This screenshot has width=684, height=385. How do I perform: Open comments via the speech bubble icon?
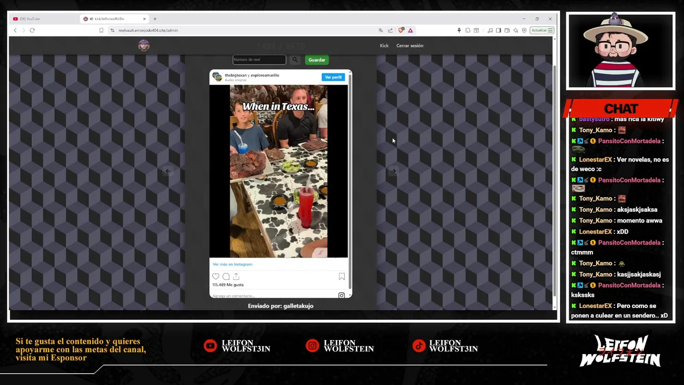(226, 276)
